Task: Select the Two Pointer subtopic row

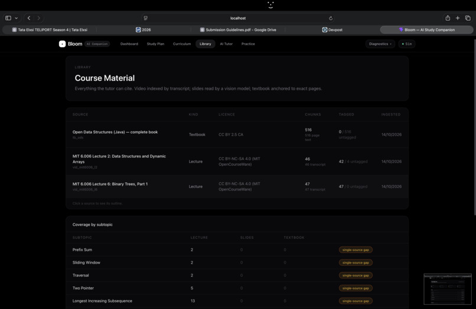Action: pos(237,288)
